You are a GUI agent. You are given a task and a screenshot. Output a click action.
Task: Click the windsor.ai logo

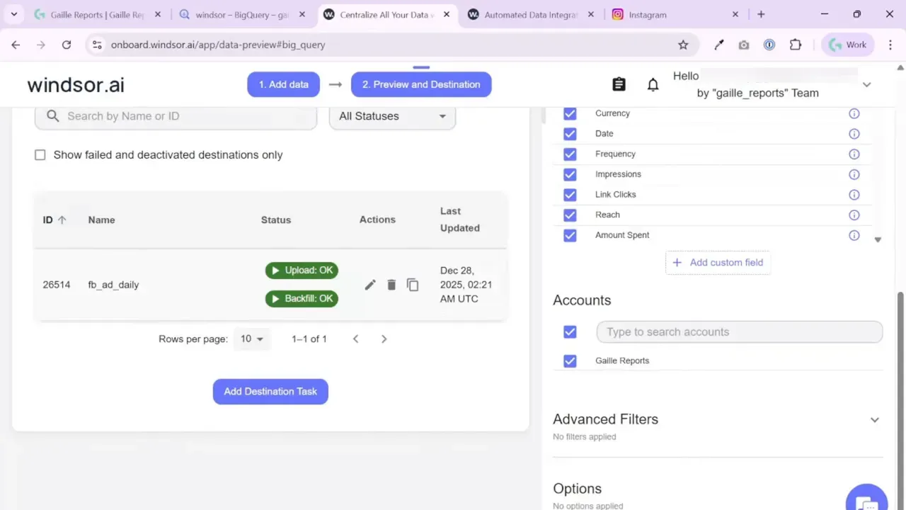pyautogui.click(x=76, y=85)
